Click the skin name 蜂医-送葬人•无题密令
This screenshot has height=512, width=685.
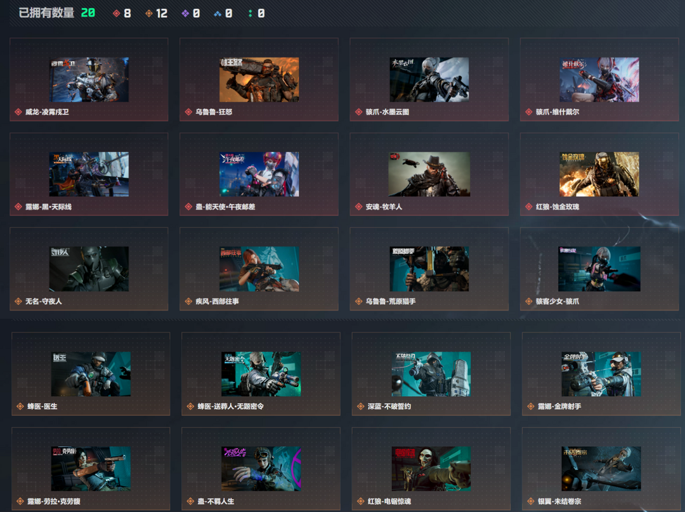pyautogui.click(x=231, y=407)
